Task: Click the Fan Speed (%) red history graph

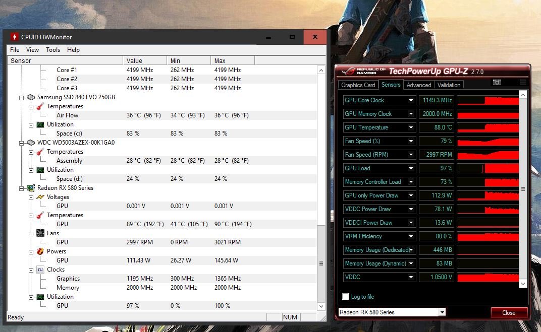Action: (x=488, y=141)
